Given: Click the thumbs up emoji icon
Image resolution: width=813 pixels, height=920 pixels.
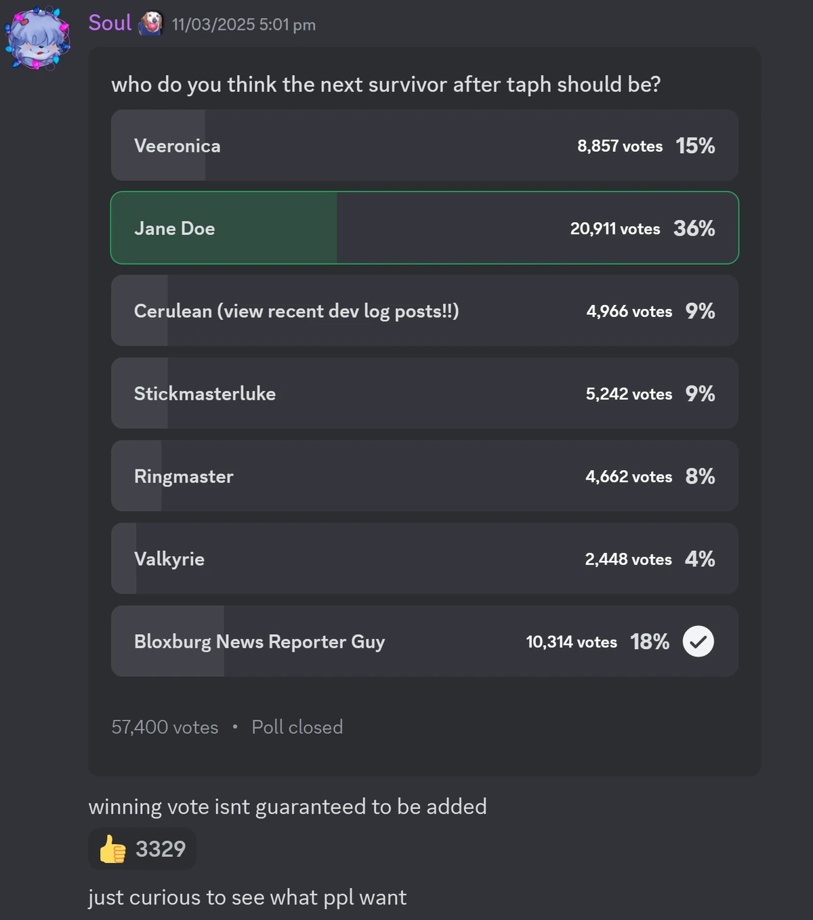Looking at the screenshot, I should (x=112, y=849).
